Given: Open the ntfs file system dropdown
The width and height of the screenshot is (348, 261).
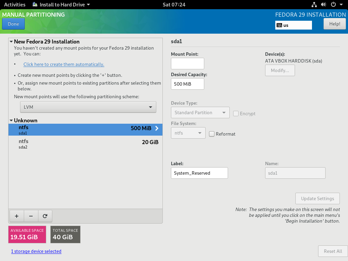Looking at the screenshot, I should click(x=188, y=133).
